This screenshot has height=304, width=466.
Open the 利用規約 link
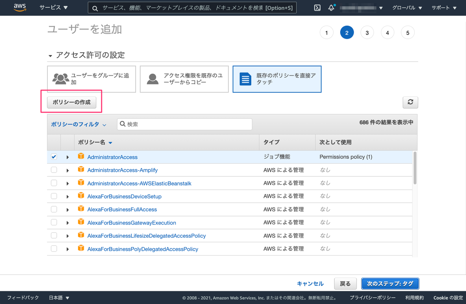pos(414,297)
